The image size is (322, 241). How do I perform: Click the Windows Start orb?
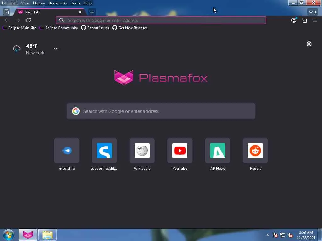coord(8,235)
